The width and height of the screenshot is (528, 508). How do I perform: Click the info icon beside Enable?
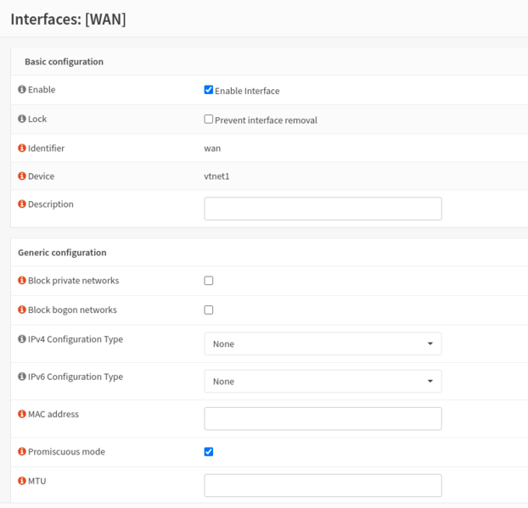(22, 89)
